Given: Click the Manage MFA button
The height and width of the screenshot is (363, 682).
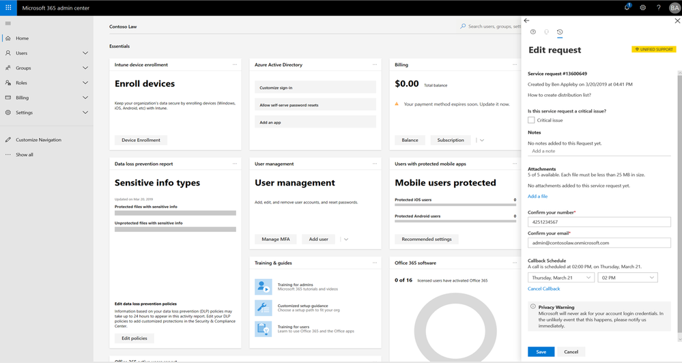Looking at the screenshot, I should pos(276,239).
